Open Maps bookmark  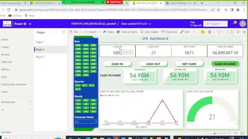30,15
